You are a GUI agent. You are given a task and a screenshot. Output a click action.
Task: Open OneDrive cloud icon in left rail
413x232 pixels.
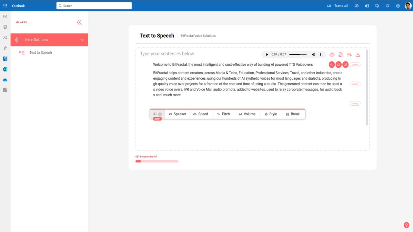click(5, 80)
